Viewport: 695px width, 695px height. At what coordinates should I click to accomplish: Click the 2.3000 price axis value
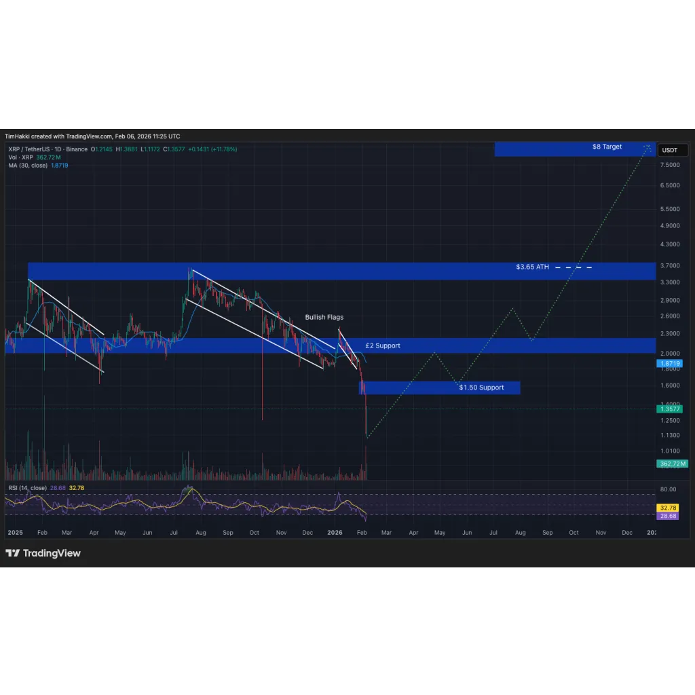coord(670,334)
